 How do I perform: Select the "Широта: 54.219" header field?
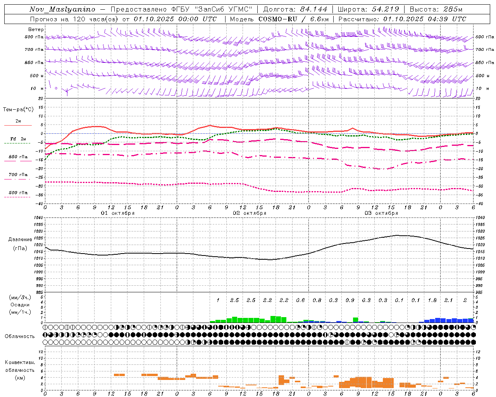click(368, 9)
